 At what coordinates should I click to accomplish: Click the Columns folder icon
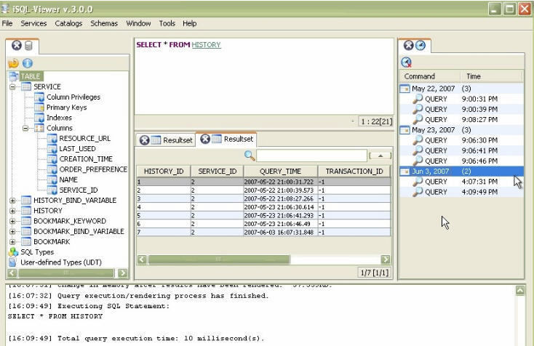click(39, 128)
